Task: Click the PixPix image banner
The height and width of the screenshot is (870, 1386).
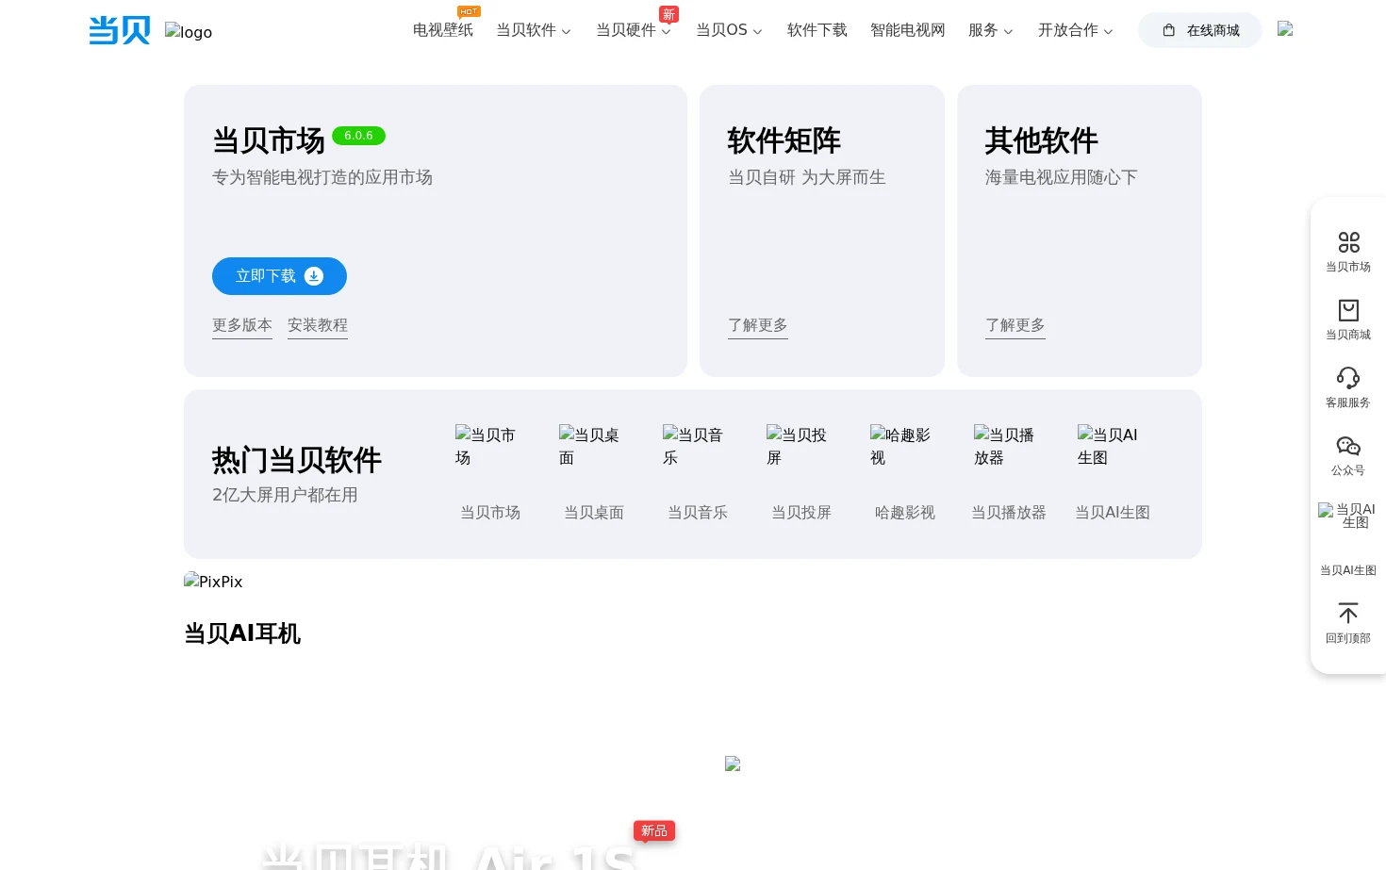Action: [213, 582]
